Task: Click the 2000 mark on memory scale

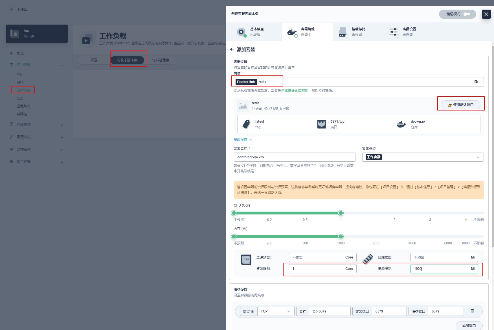Action: point(376,243)
